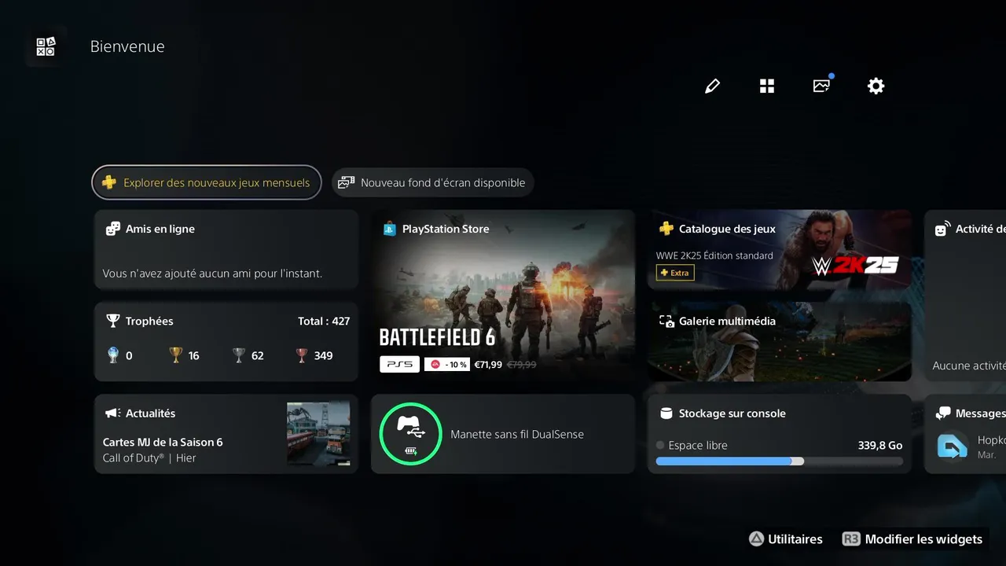Click the Total : 427 trophy count

click(324, 321)
